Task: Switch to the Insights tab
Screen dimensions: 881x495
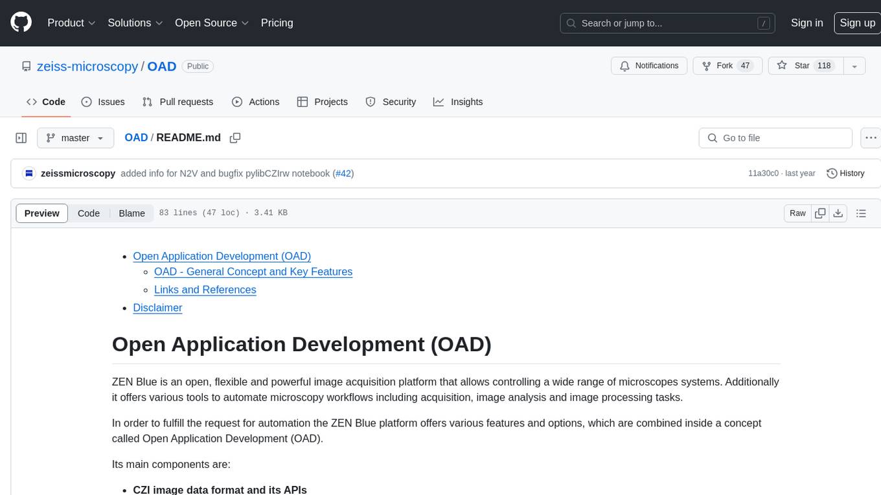Action: tap(458, 102)
